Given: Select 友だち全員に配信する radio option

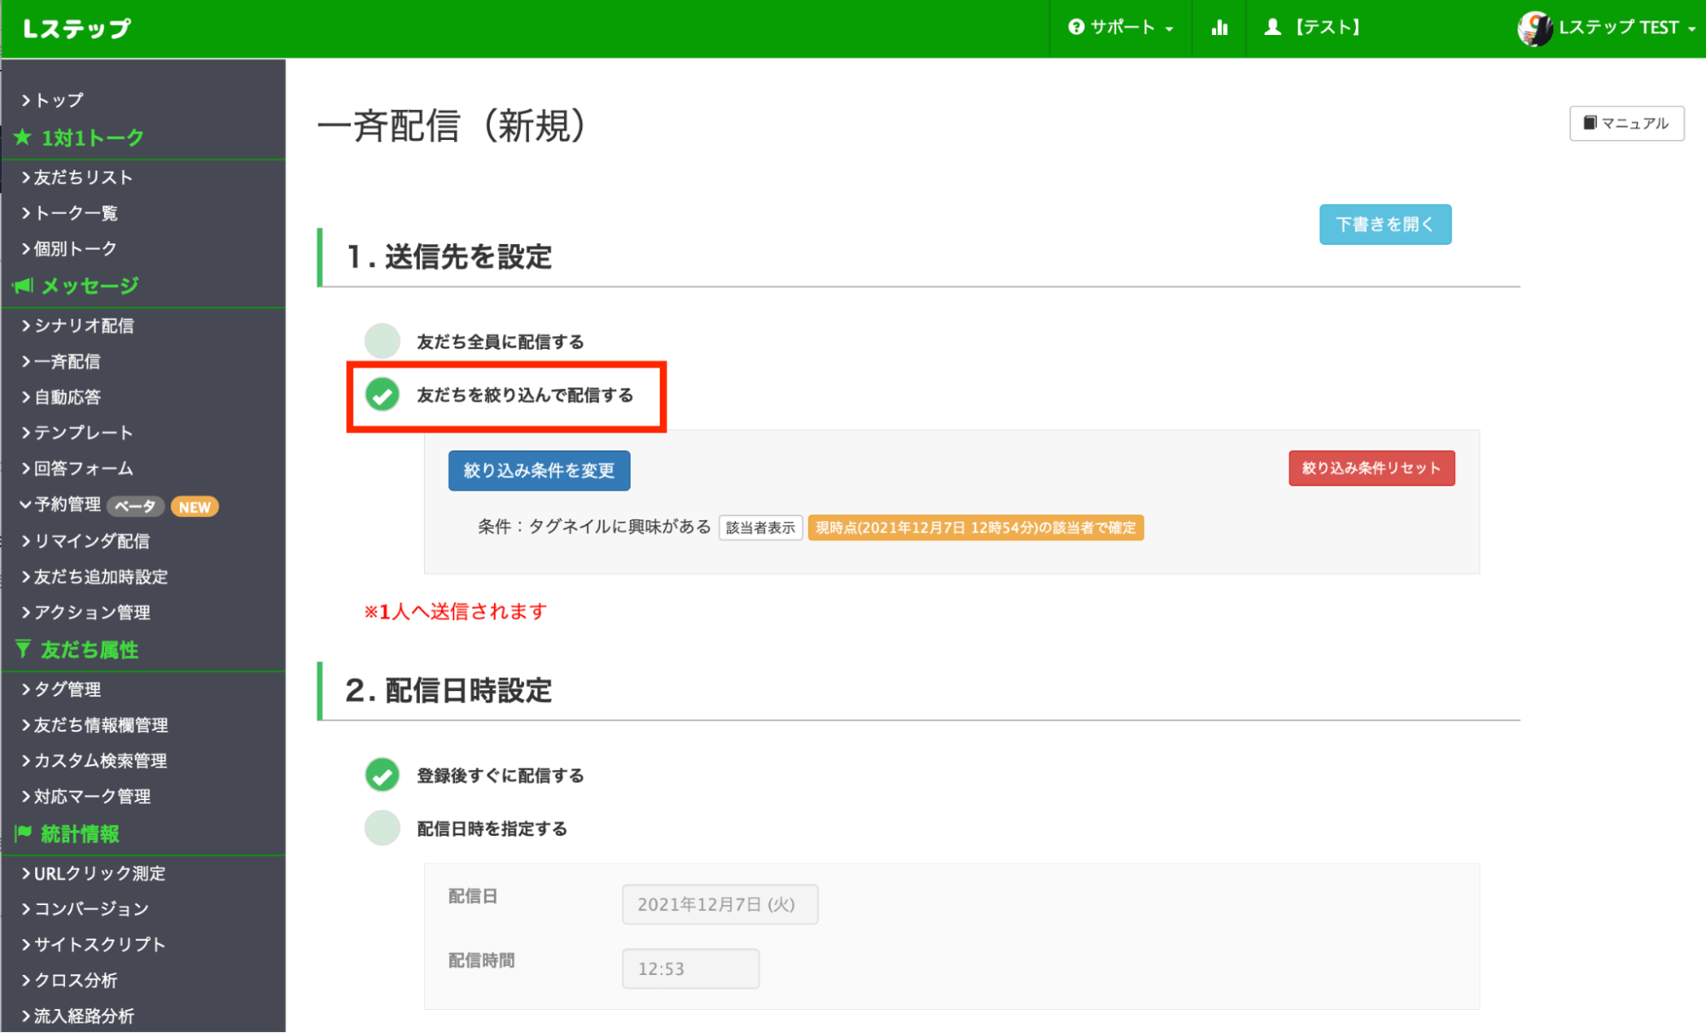Looking at the screenshot, I should click(x=382, y=341).
